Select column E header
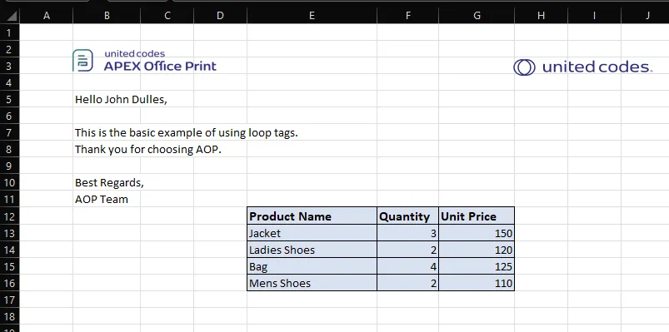The height and width of the screenshot is (332, 669). [x=312, y=16]
